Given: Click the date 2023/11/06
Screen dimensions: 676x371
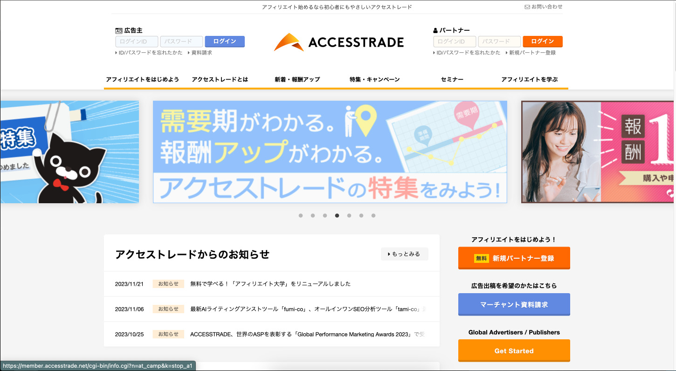Looking at the screenshot, I should coord(129,309).
